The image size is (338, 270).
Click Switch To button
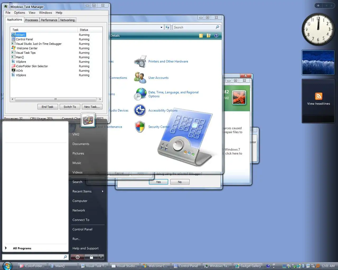70,107
